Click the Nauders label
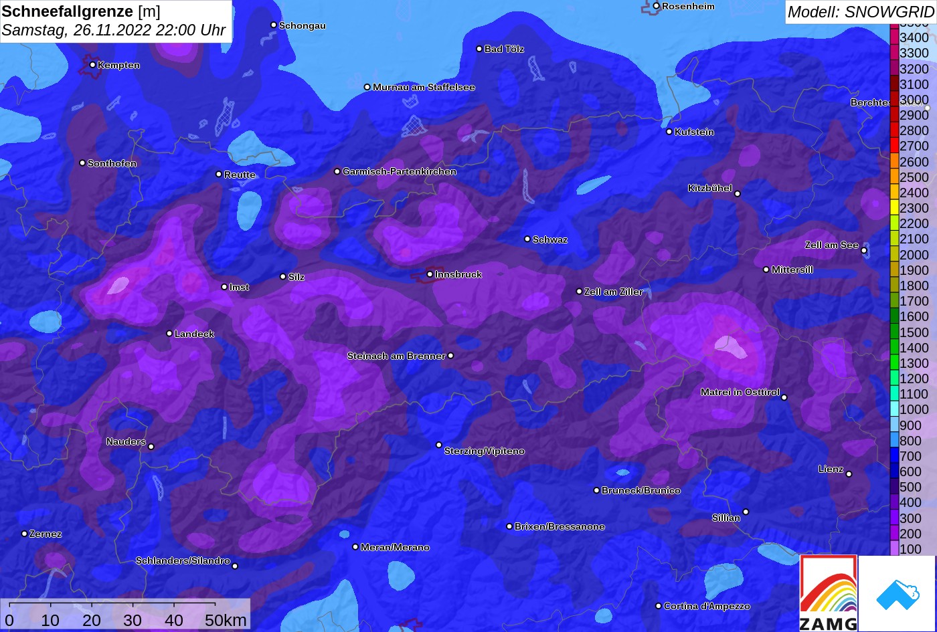 (x=126, y=441)
